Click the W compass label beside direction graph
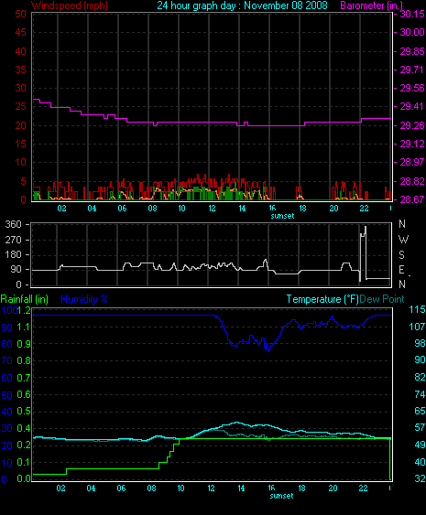This screenshot has width=426, height=515. pyautogui.click(x=403, y=240)
